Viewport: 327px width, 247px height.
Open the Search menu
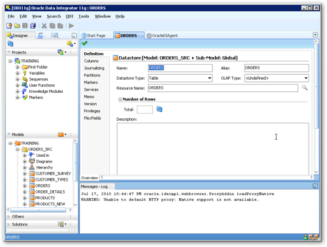click(x=54, y=16)
